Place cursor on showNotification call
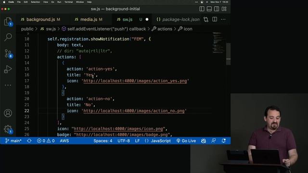The width and height of the screenshot is (308, 173). (x=110, y=39)
